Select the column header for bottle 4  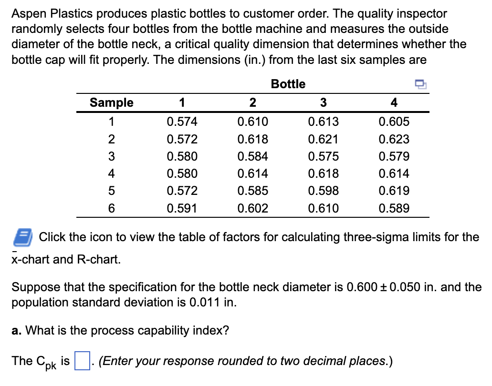click(x=394, y=102)
